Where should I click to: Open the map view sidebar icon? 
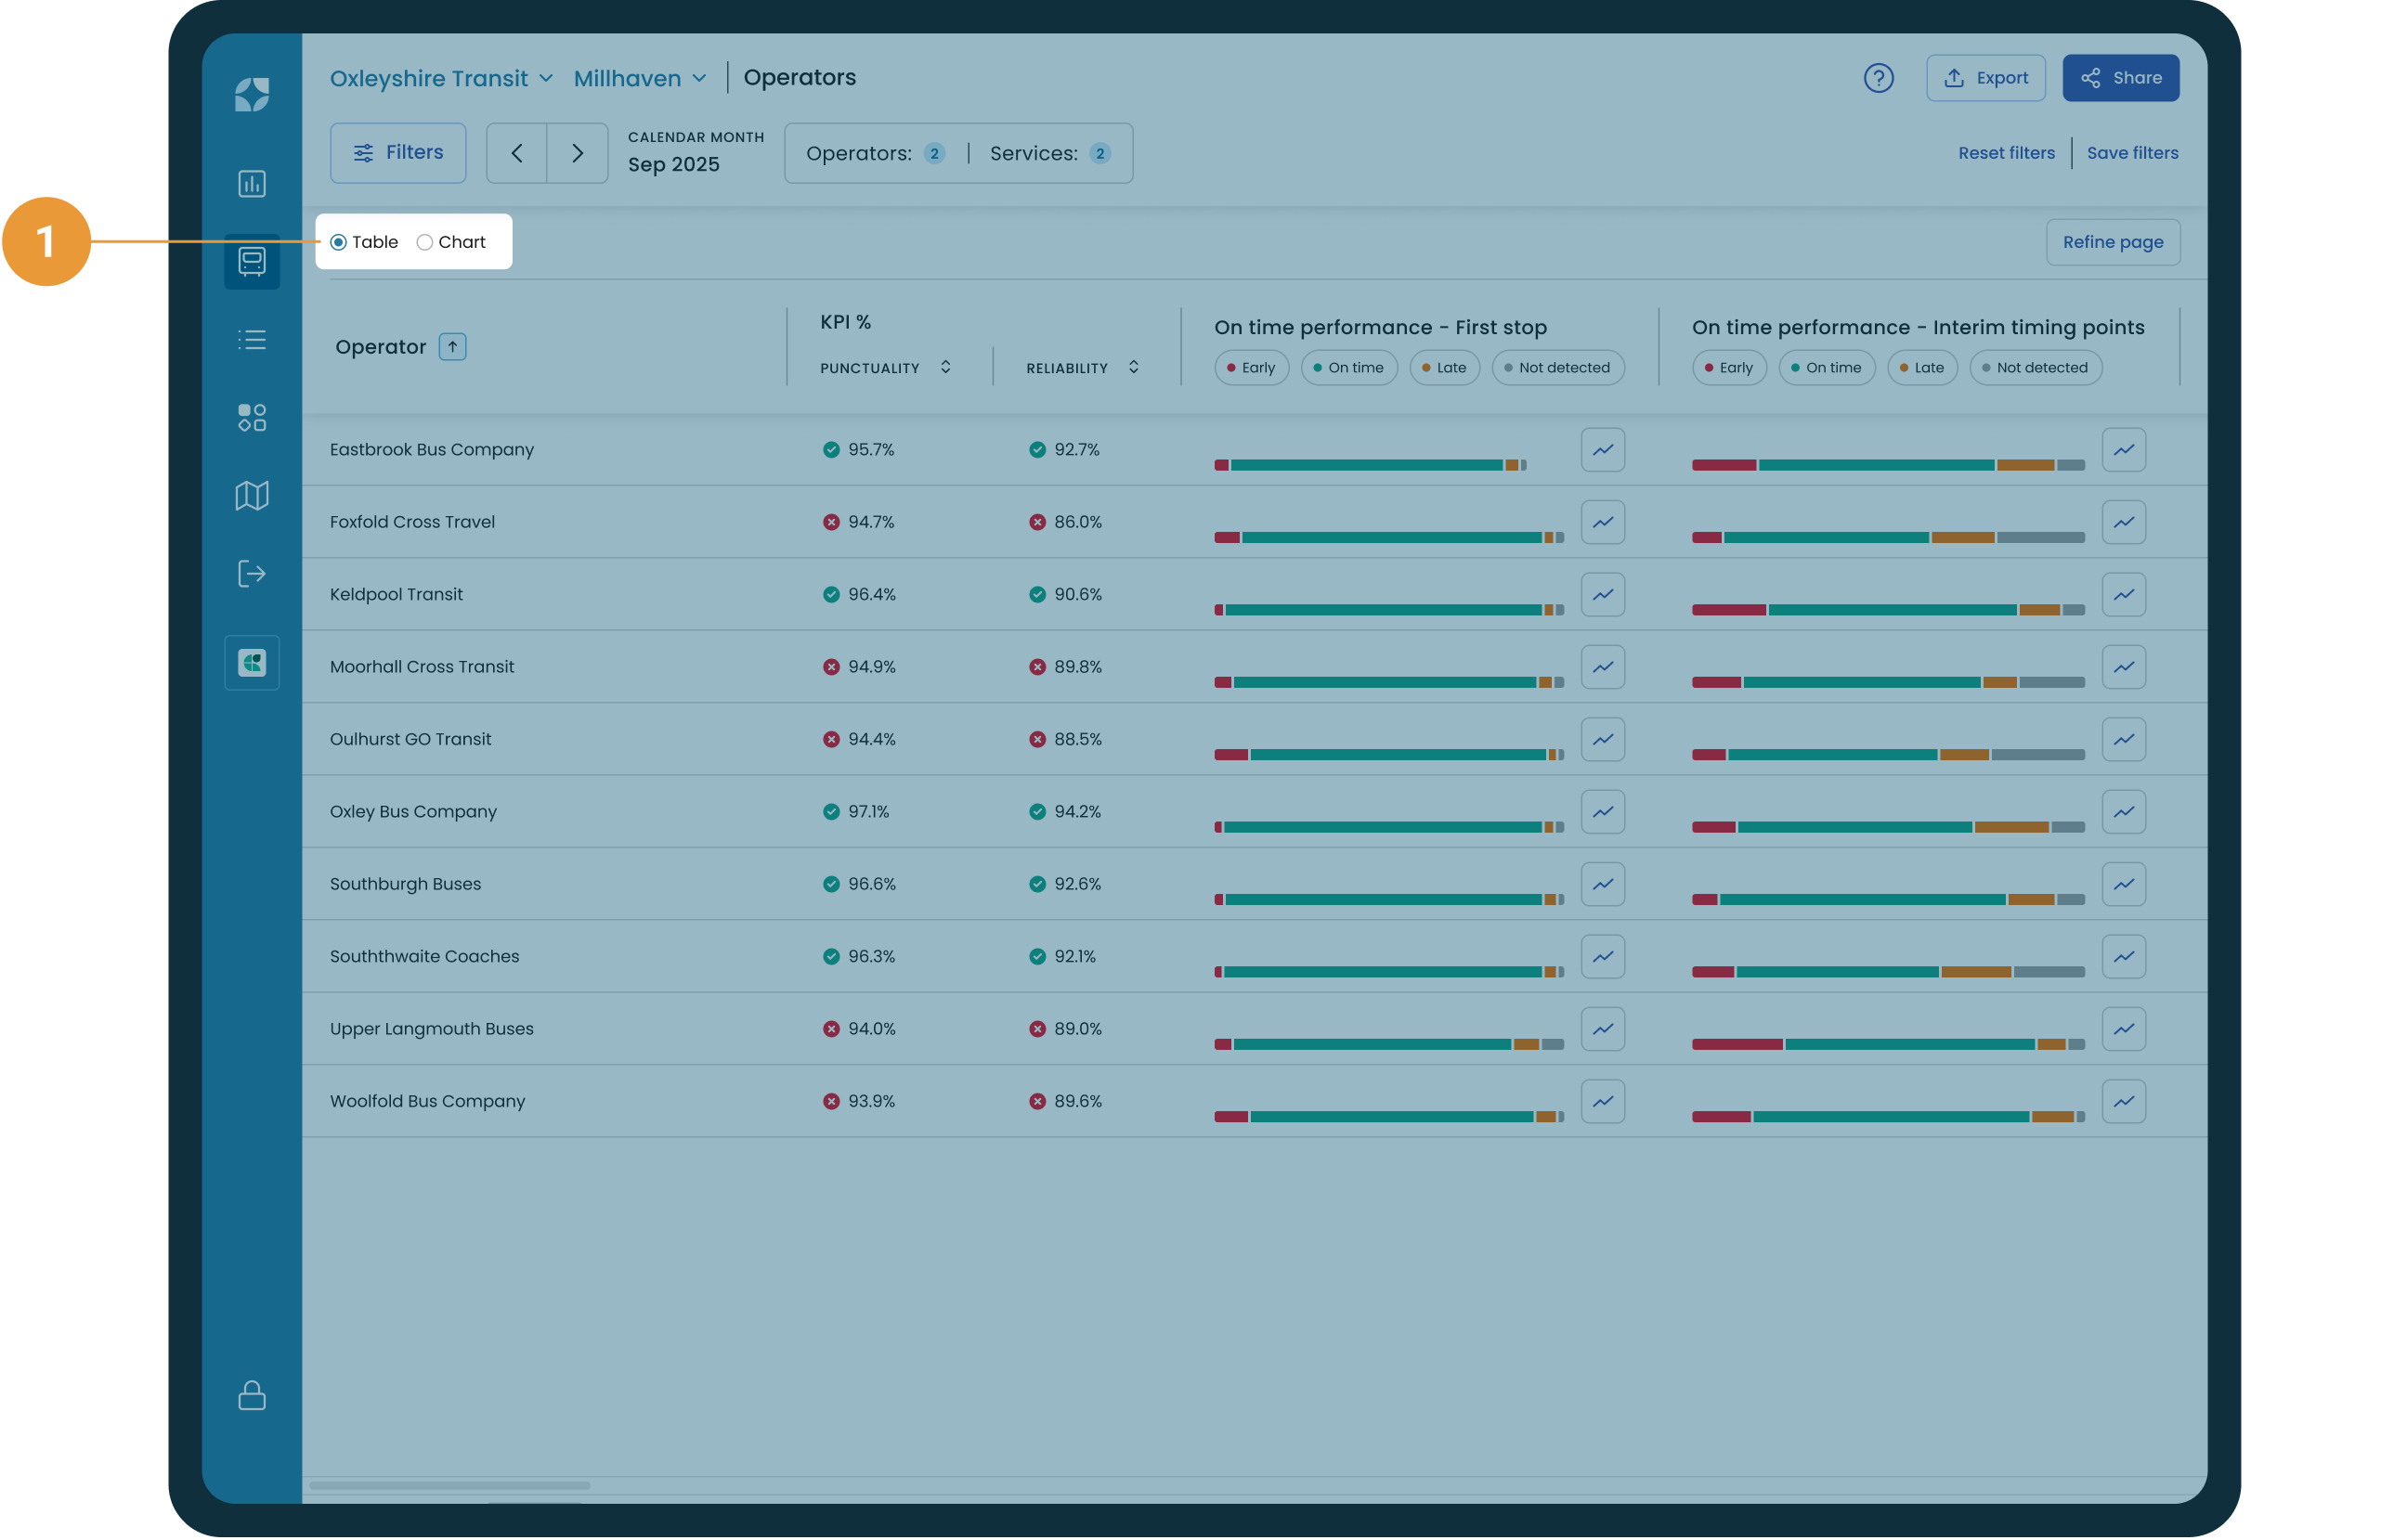pyautogui.click(x=252, y=495)
